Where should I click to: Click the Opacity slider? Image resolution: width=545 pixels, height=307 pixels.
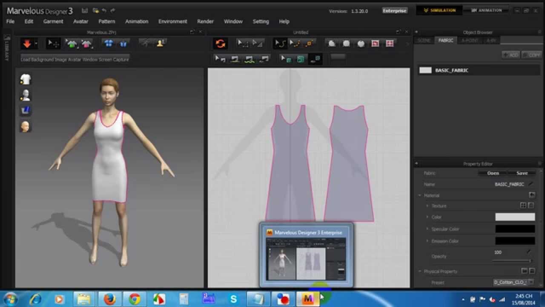pyautogui.click(x=512, y=261)
